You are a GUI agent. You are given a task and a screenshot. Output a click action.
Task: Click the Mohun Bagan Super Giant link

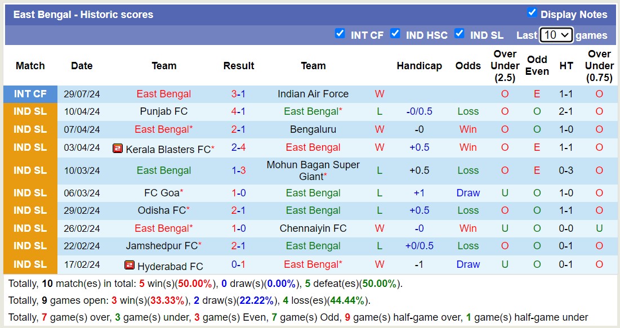[x=313, y=170]
